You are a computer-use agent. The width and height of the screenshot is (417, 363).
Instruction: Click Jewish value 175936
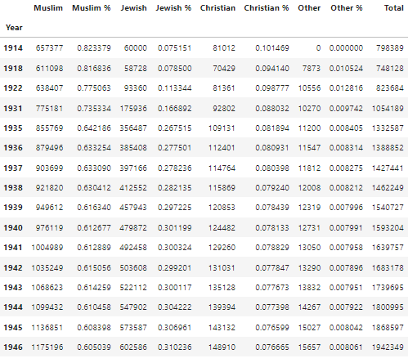pyautogui.click(x=133, y=109)
